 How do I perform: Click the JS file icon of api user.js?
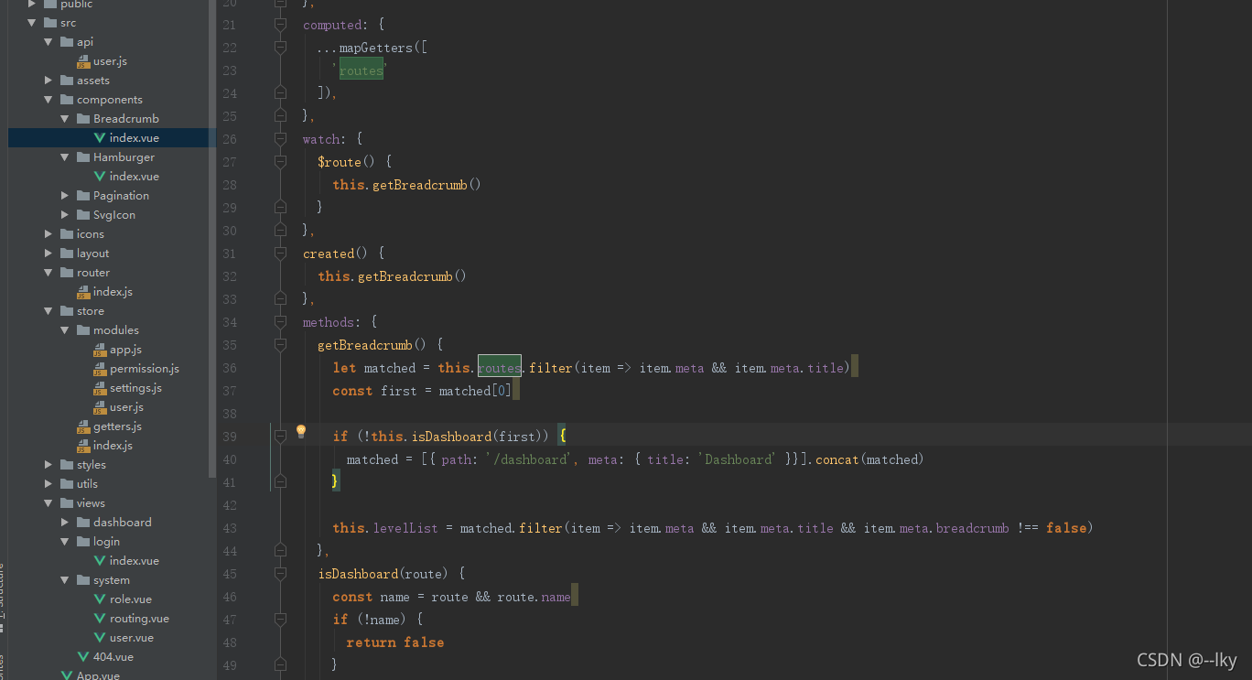(83, 61)
